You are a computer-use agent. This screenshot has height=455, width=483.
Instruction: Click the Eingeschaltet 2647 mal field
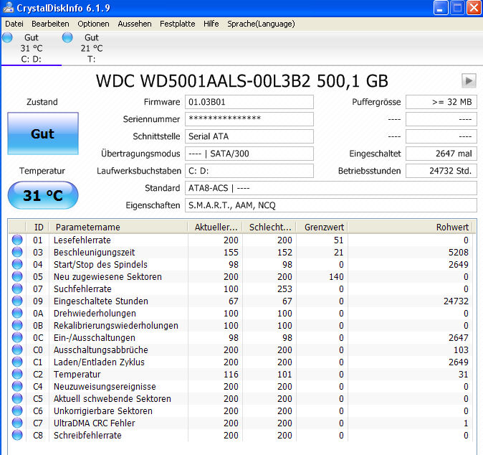441,154
